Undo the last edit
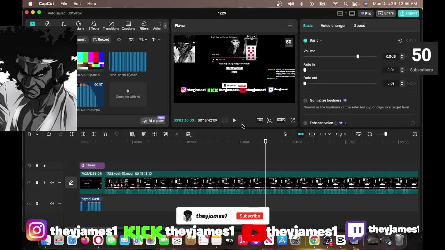 [49, 134]
